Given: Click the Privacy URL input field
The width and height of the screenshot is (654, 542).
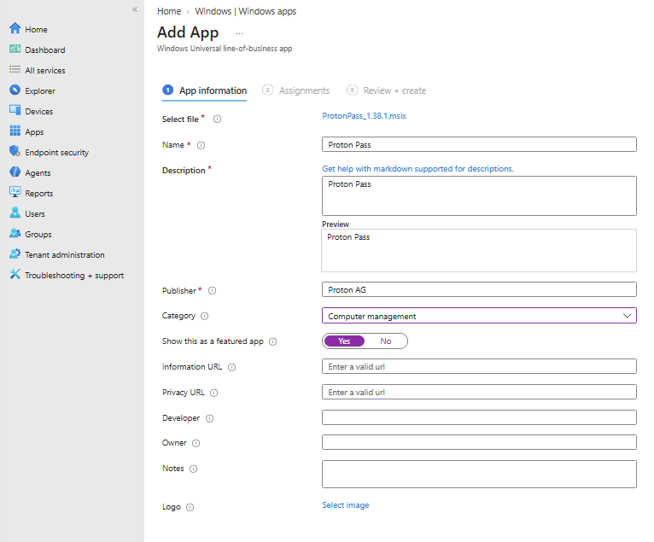Looking at the screenshot, I should [479, 392].
